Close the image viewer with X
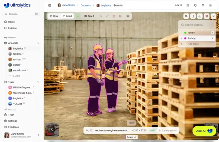The image size is (219, 142). [214, 16]
